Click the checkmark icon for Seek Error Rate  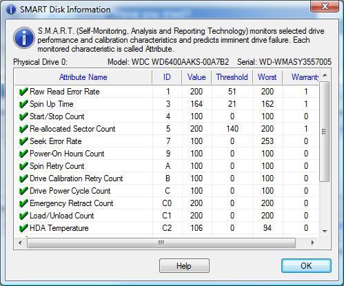click(23, 141)
